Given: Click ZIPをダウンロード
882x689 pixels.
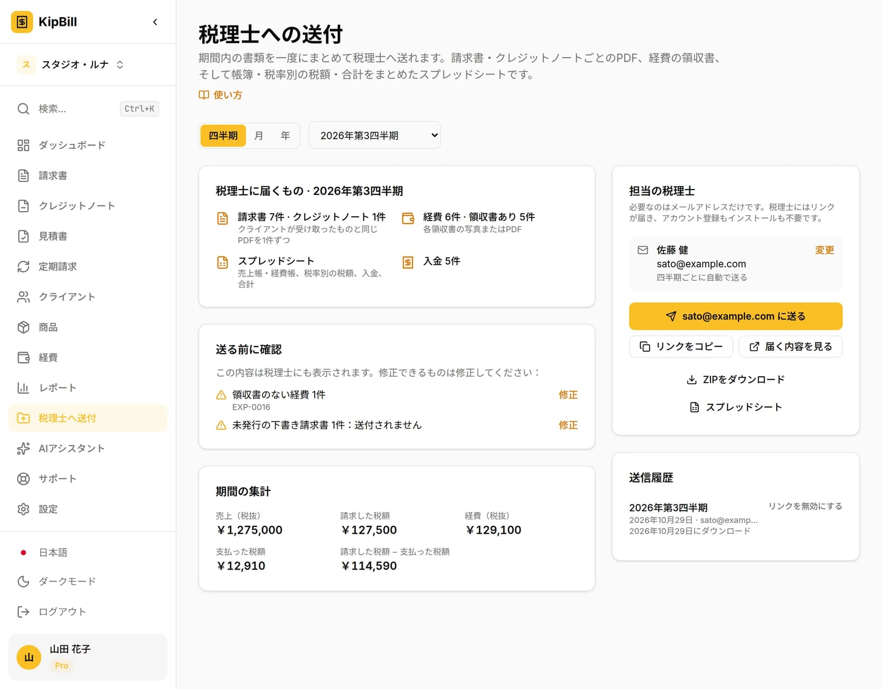Looking at the screenshot, I should [x=735, y=380].
